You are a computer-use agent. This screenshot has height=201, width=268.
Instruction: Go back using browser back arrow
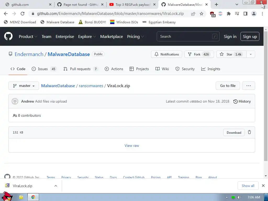[6, 14]
